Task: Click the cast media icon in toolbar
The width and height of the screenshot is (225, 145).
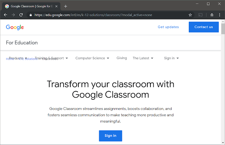Action: point(200,15)
